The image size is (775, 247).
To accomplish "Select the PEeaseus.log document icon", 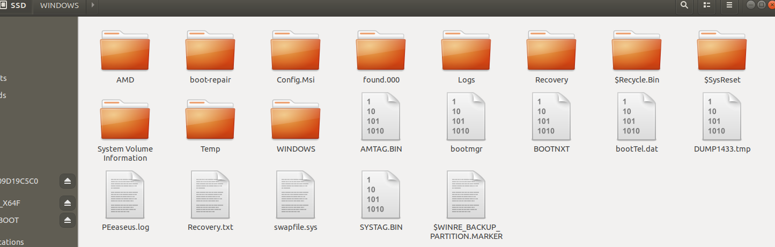I will [125, 195].
